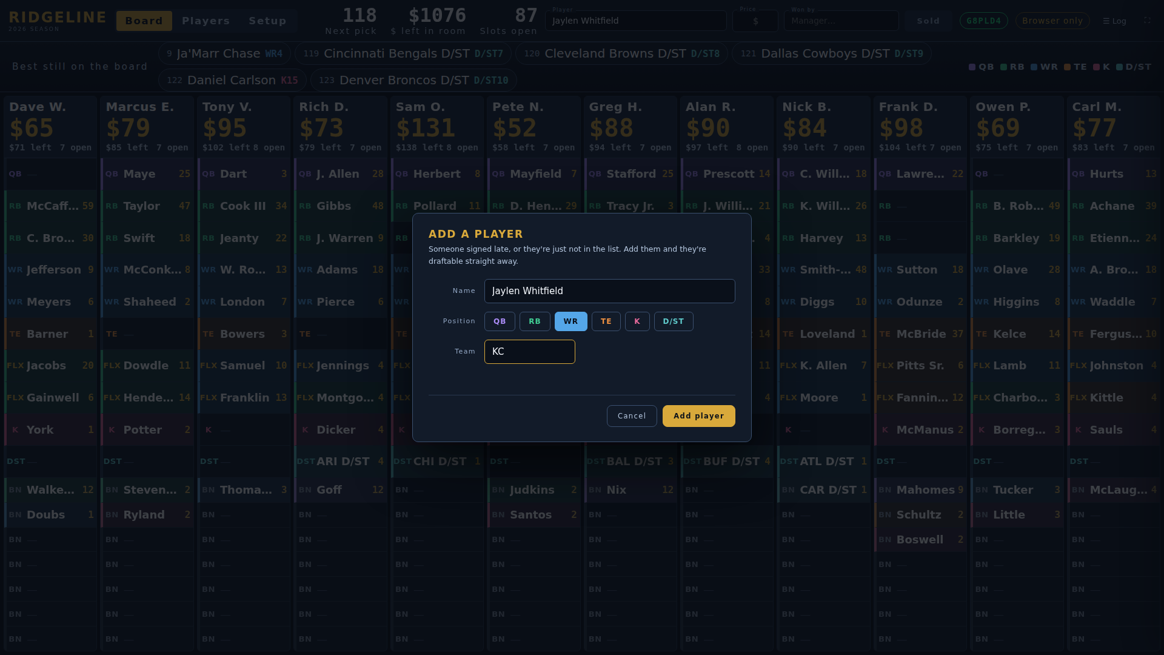The height and width of the screenshot is (655, 1164).
Task: Click the McBride TE roster cell
Action: coord(920,334)
